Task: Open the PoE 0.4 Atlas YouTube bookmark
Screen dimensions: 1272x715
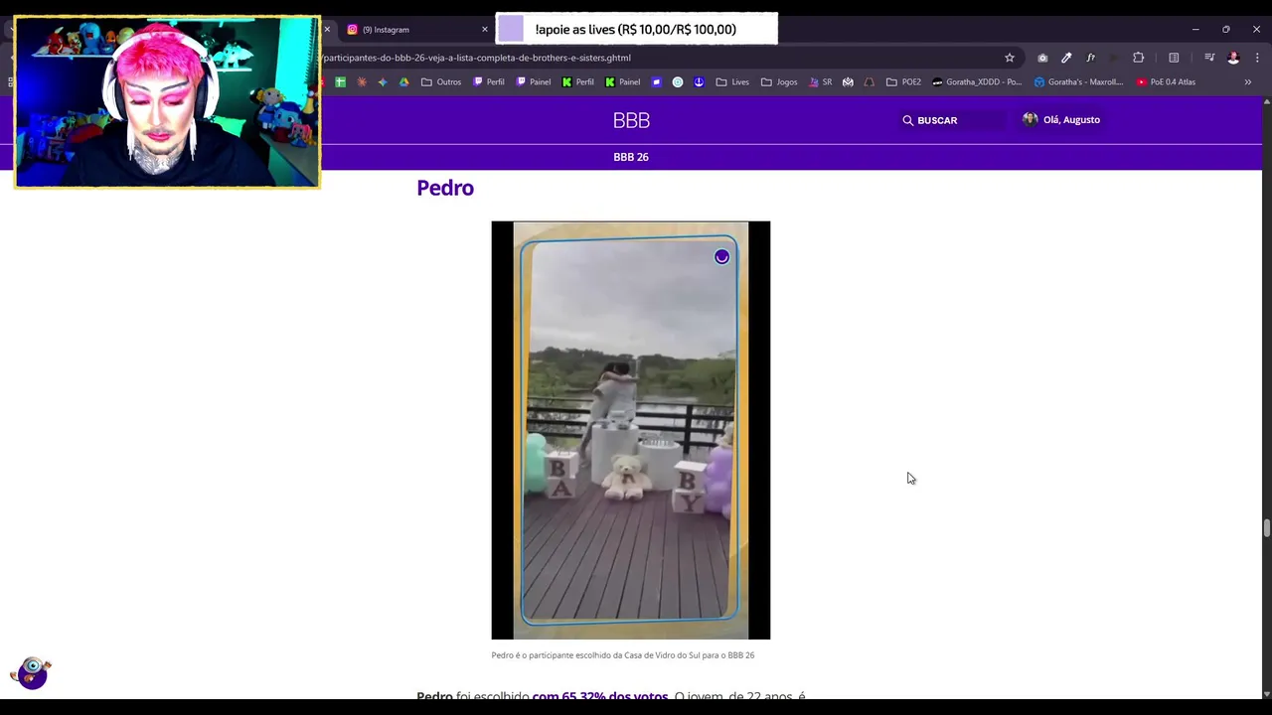Action: (1167, 82)
